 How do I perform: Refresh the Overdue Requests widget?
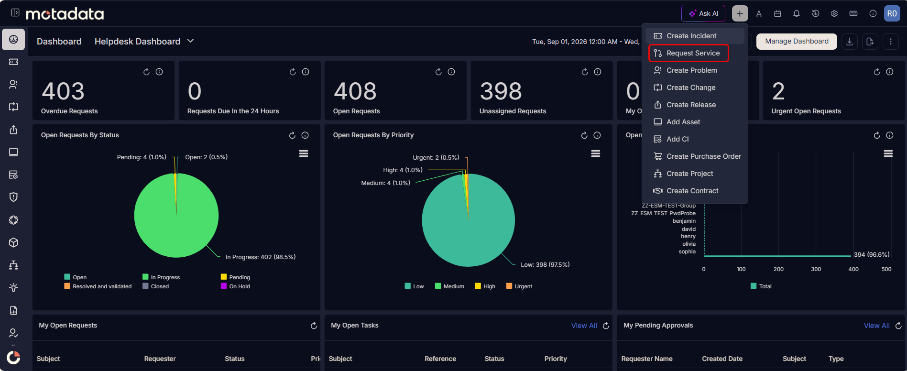pyautogui.click(x=146, y=72)
